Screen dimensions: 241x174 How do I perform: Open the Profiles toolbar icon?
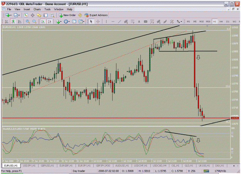click(x=15, y=15)
